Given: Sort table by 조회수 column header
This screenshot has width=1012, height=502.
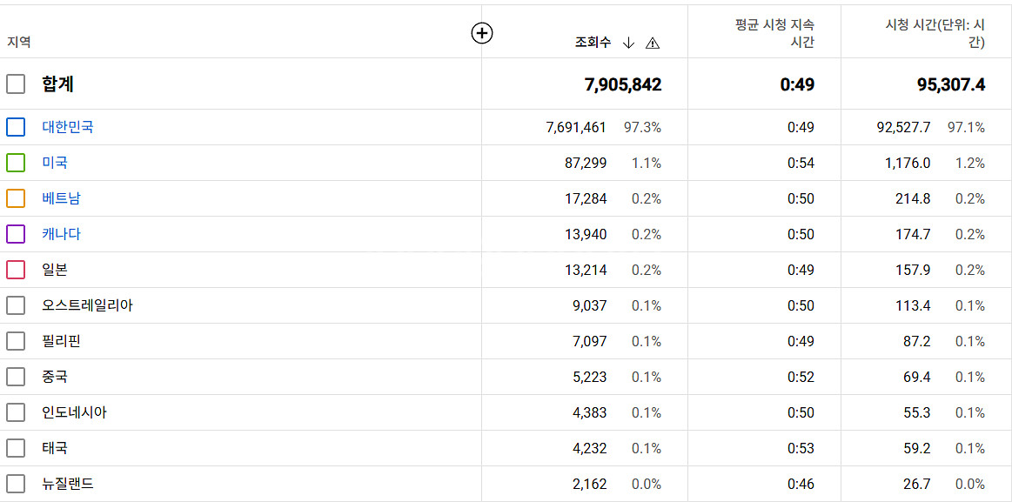Looking at the screenshot, I should (593, 43).
